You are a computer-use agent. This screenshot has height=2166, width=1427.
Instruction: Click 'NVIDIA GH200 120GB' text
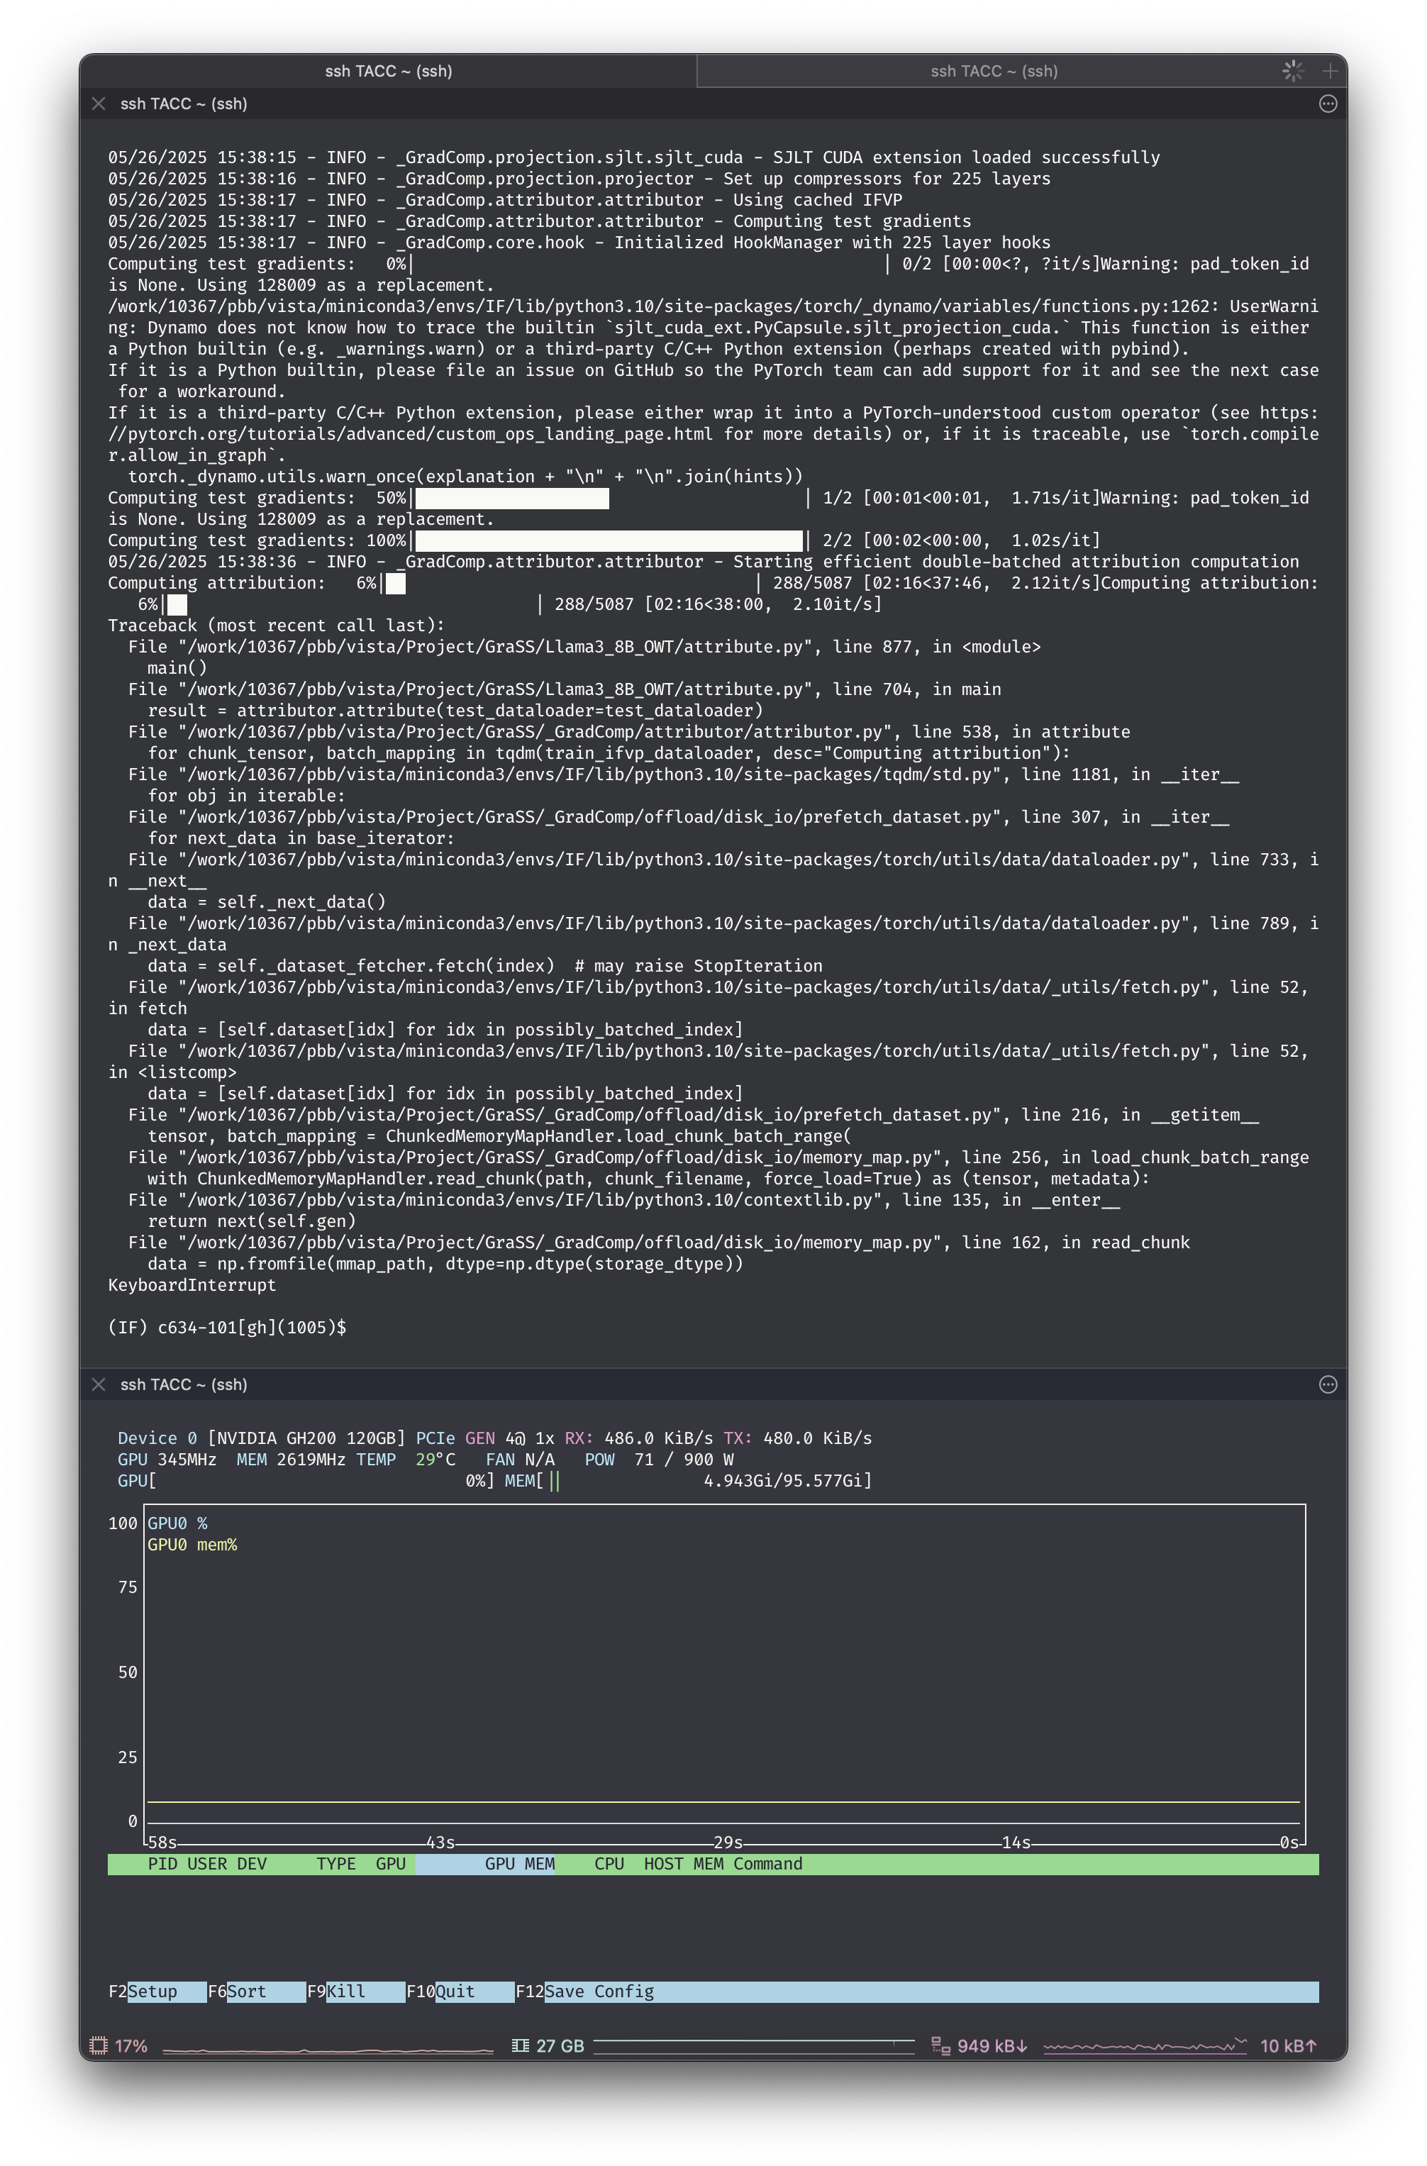coord(306,1438)
